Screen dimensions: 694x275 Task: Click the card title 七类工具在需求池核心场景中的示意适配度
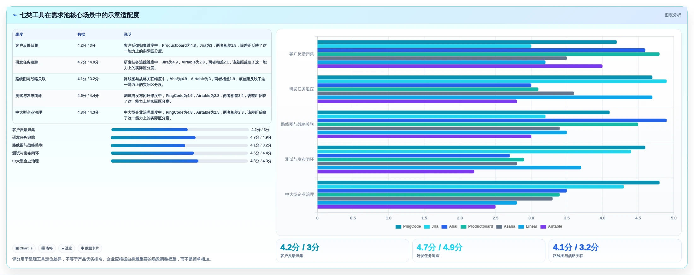tap(79, 15)
